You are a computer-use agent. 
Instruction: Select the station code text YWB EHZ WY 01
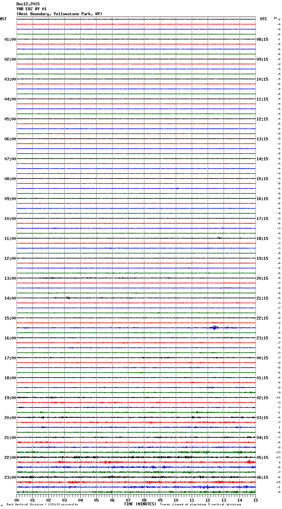(32, 9)
